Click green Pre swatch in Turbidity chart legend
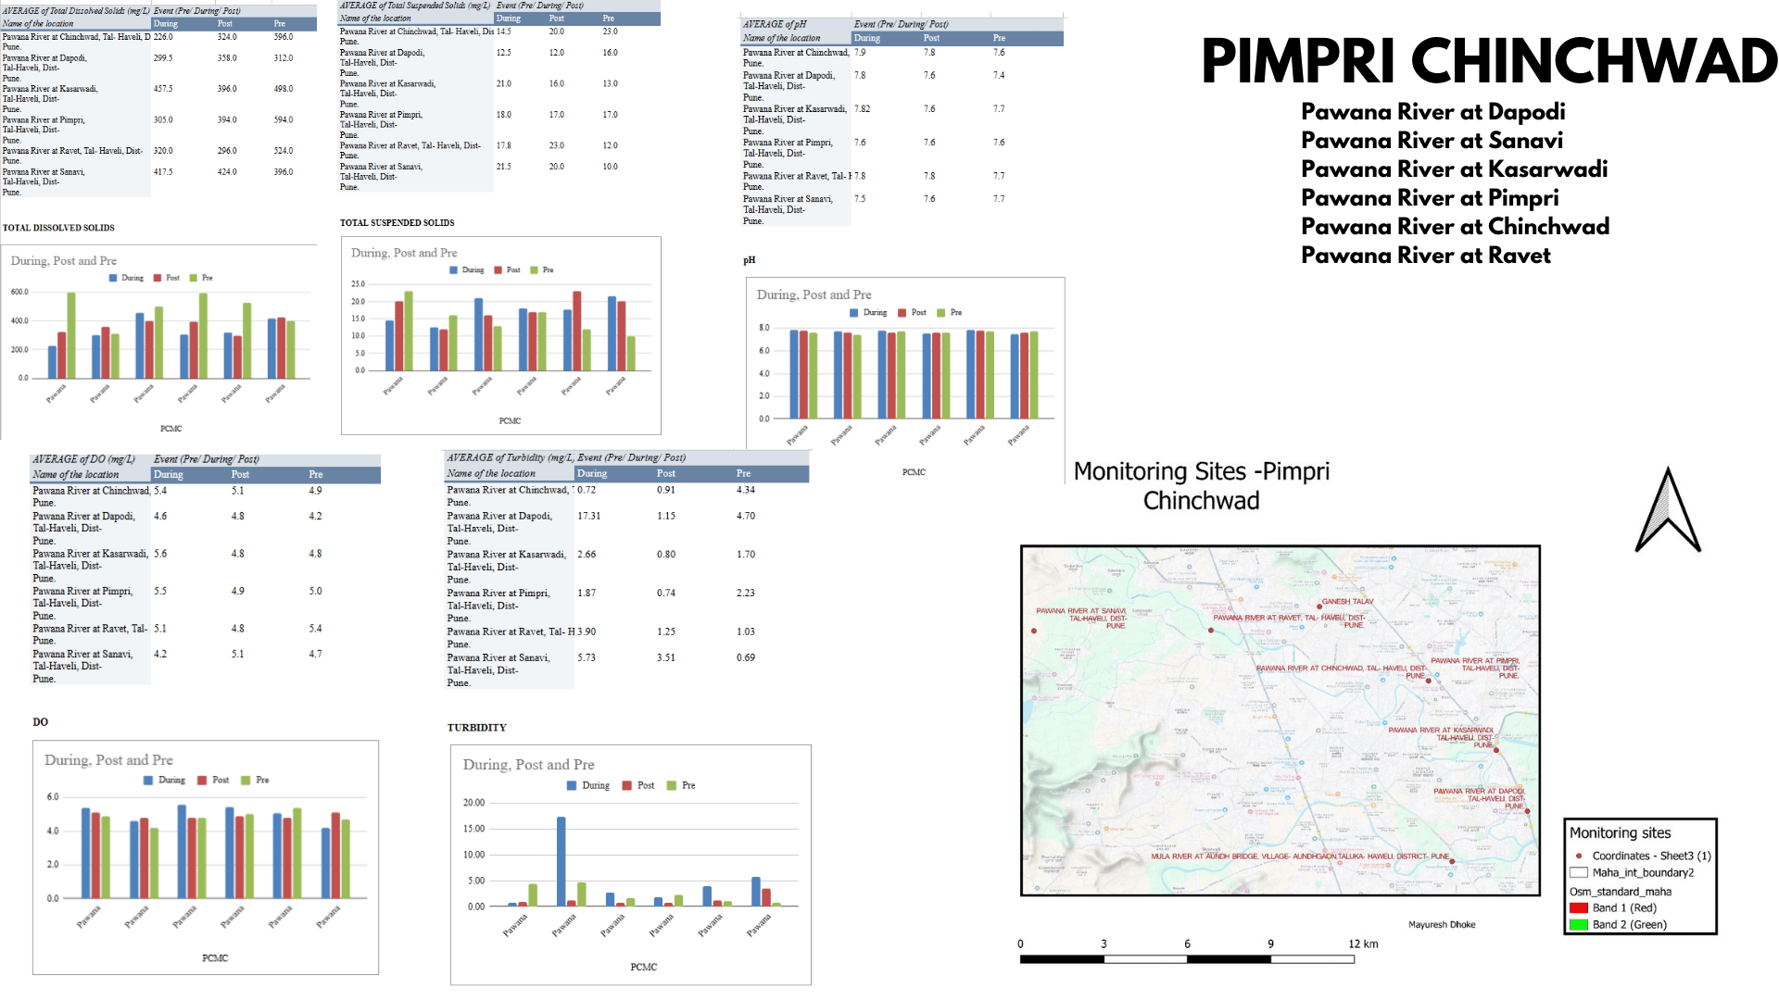Image resolution: width=1779 pixels, height=1000 pixels. (671, 785)
